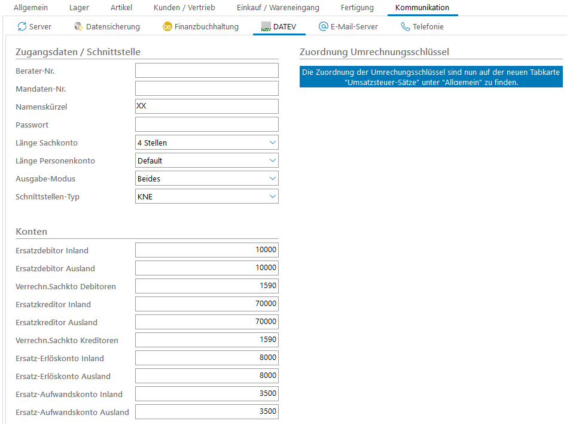Click the Datensicherung backup icon

pyautogui.click(x=78, y=26)
